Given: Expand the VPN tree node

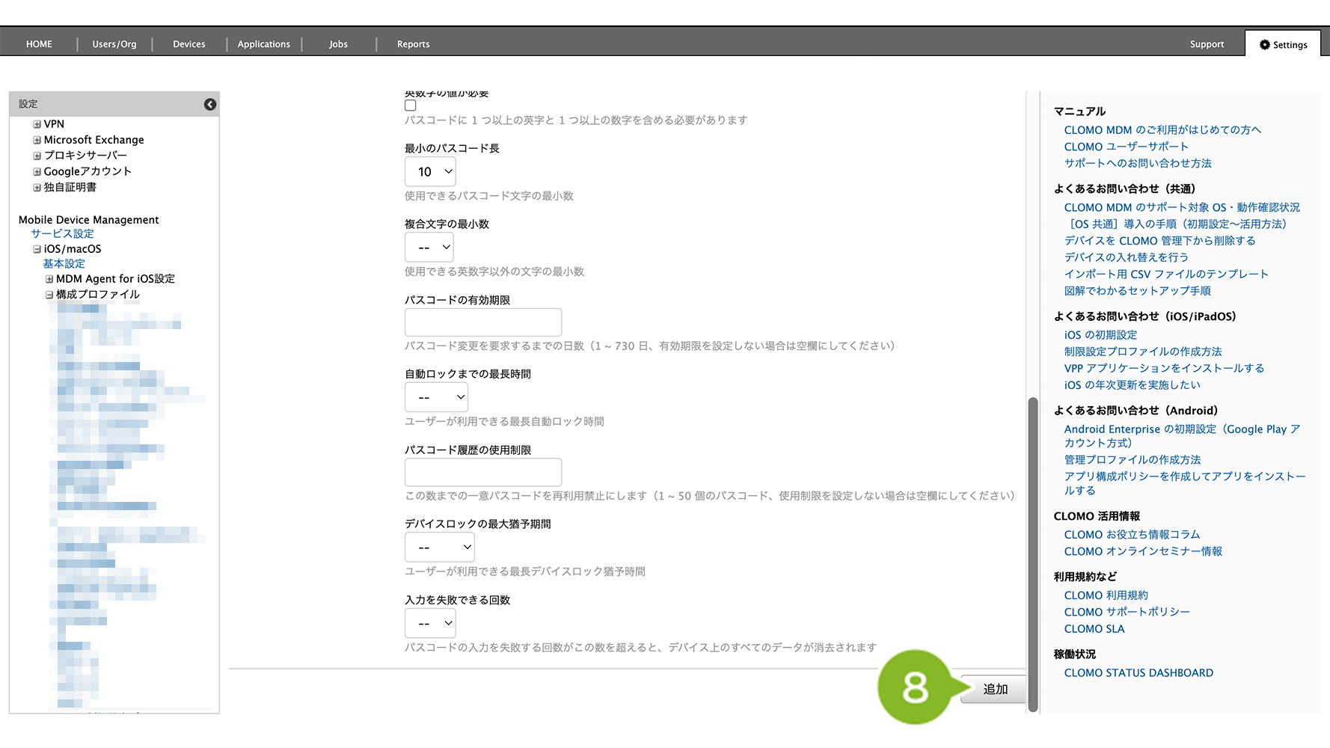Looking at the screenshot, I should coord(37,124).
